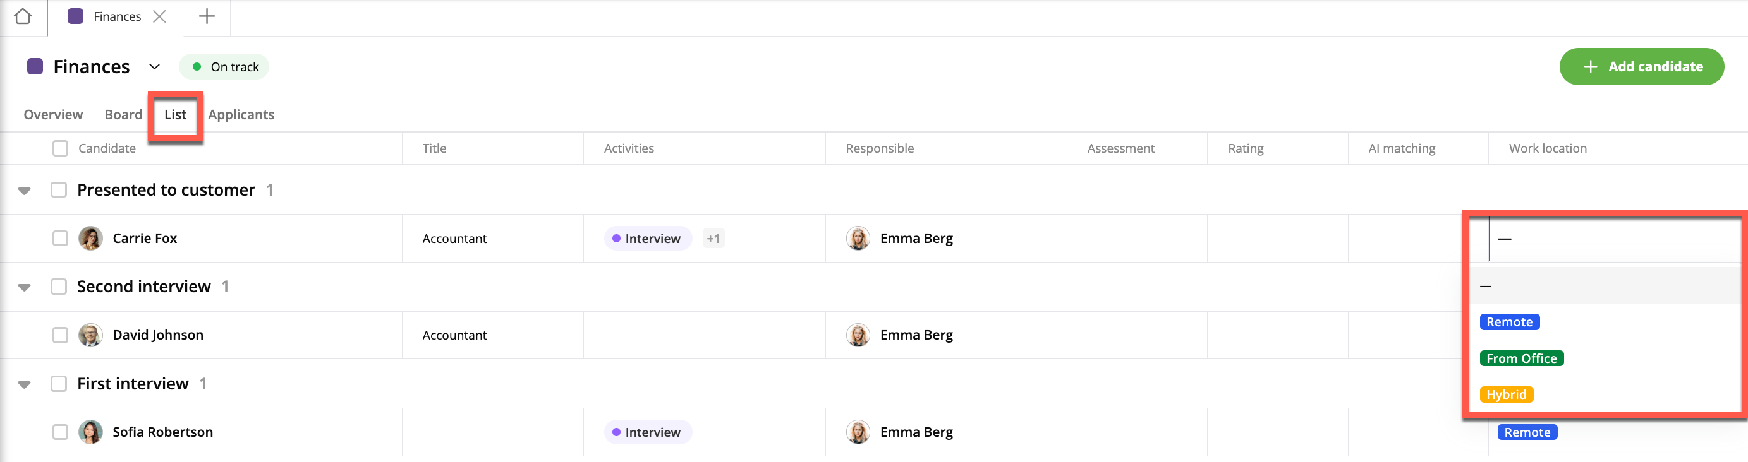Collapse the Presented to customer group

click(x=25, y=191)
